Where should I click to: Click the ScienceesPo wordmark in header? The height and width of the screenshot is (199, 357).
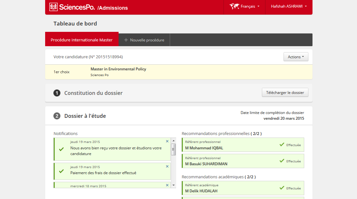[x=77, y=7]
